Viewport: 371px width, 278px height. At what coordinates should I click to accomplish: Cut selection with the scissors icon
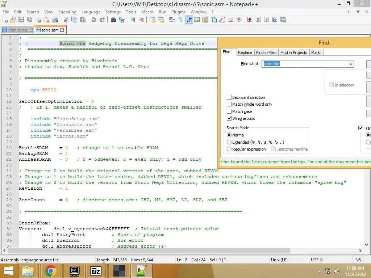click(x=66, y=20)
